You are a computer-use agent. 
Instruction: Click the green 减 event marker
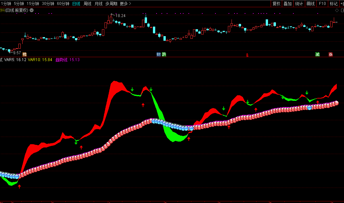[317, 54]
